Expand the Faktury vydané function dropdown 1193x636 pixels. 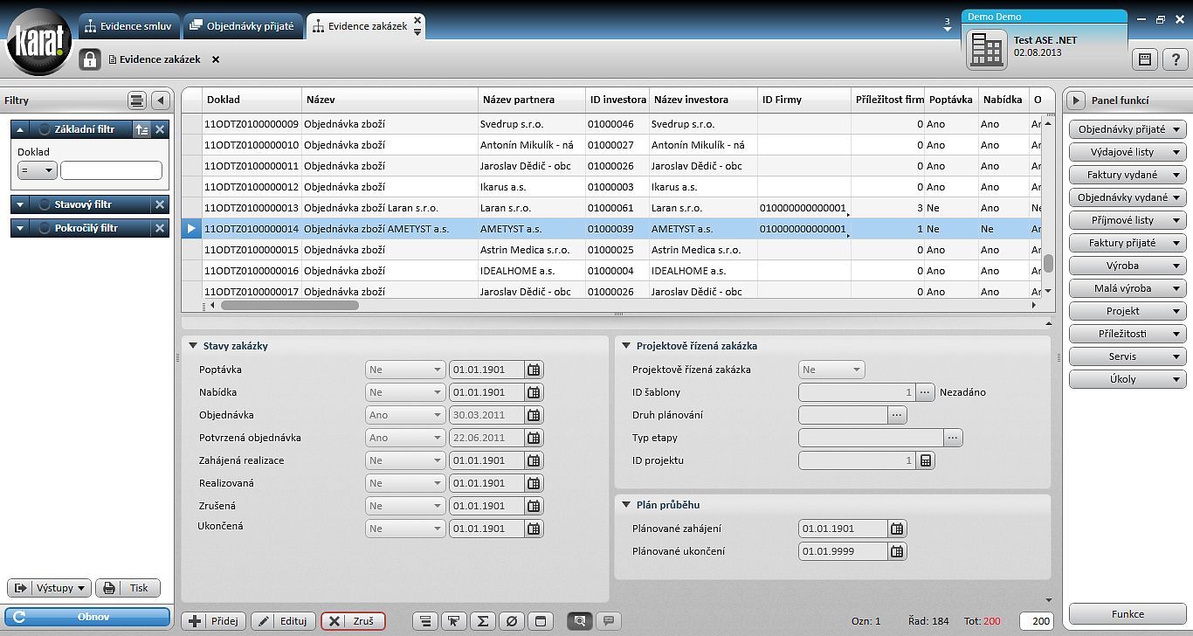coord(1128,175)
